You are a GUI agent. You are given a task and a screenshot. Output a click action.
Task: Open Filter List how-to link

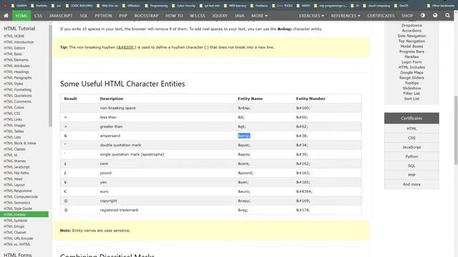[411, 94]
